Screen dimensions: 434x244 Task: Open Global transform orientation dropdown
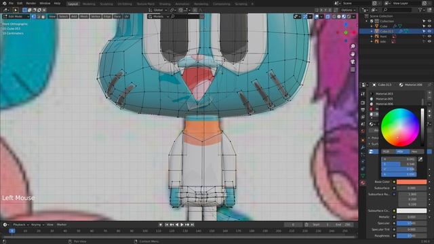point(158,10)
